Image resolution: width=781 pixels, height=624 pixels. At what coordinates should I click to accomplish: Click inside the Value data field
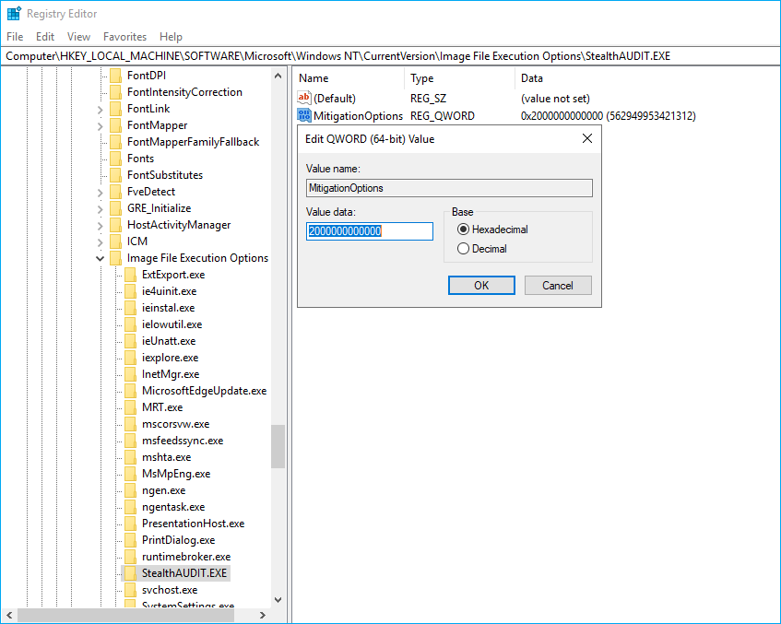coord(369,231)
